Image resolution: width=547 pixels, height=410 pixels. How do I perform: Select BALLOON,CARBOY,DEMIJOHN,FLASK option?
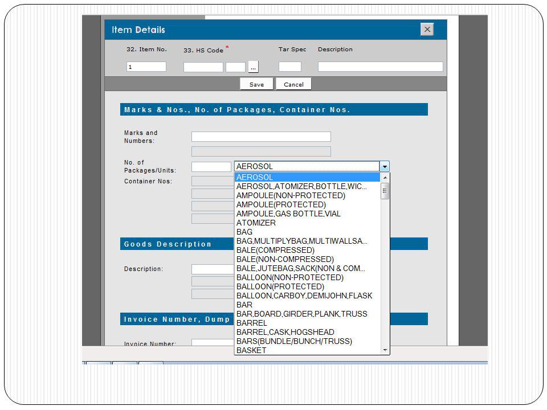point(307,296)
